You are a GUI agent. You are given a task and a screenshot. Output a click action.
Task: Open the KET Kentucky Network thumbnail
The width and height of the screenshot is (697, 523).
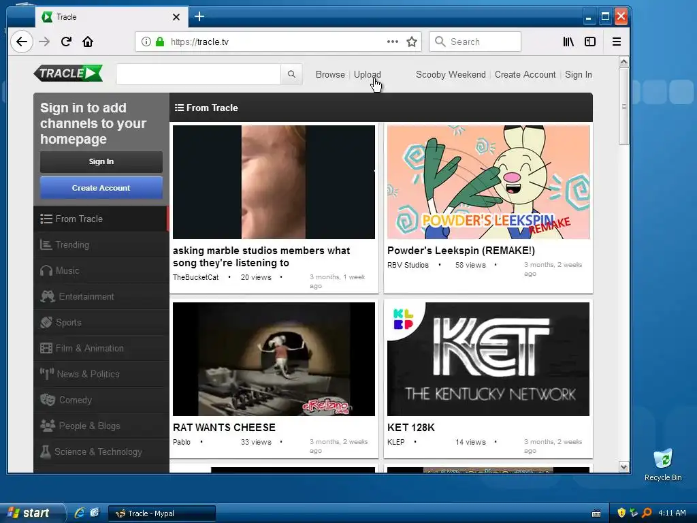pos(488,360)
